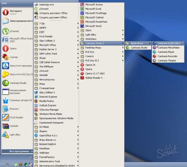The height and width of the screenshot is (167, 187).
Task: Select Открыть документ Office entry
Action: pos(56,13)
